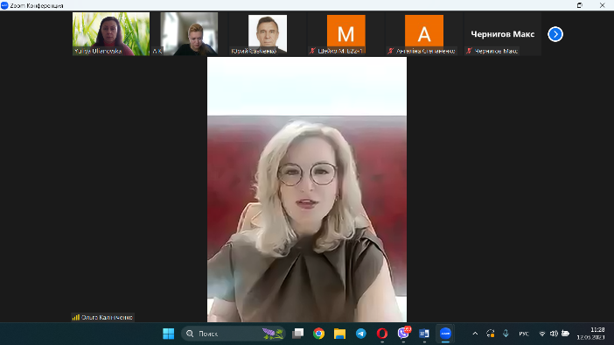614x345 pixels.
Task: Open File Explorer folder icon
Action: tap(339, 334)
